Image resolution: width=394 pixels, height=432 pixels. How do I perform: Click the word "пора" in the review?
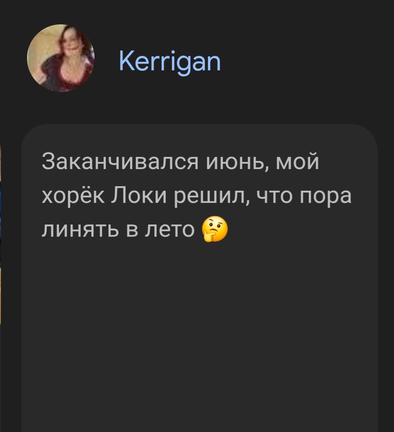pyautogui.click(x=326, y=196)
